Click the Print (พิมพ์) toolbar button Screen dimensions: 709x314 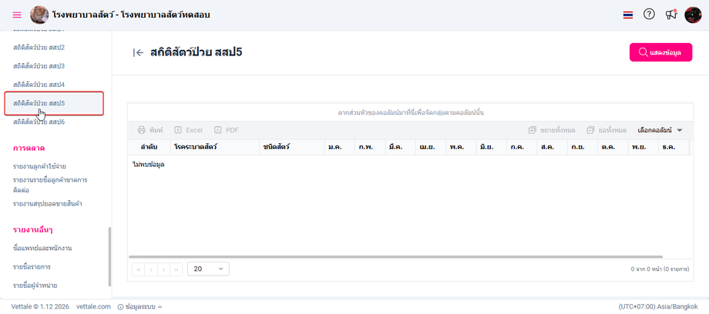point(150,130)
